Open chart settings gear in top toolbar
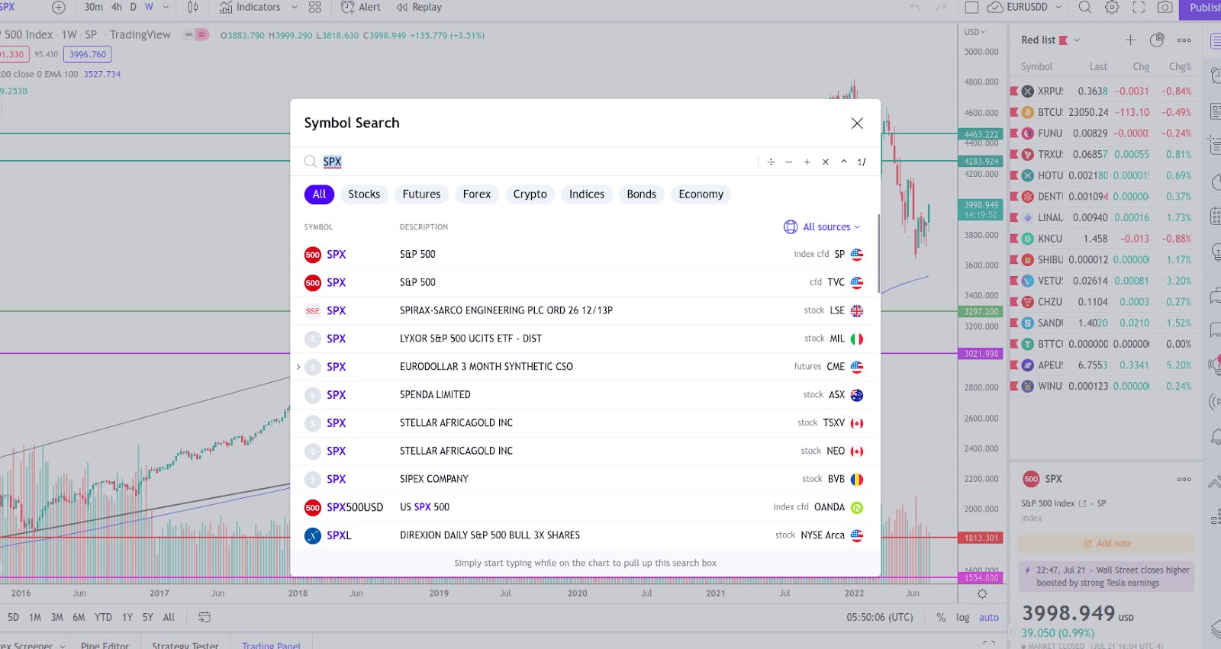 pos(1112,7)
